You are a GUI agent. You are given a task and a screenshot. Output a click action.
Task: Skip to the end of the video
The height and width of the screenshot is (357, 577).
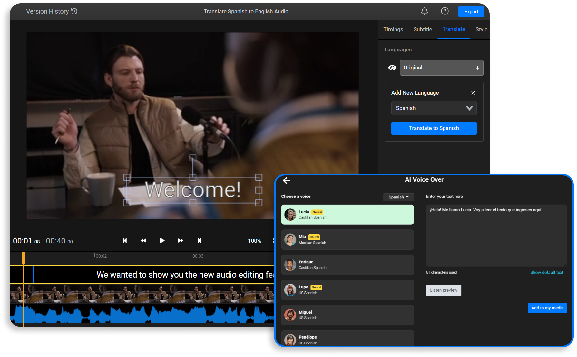(x=199, y=241)
